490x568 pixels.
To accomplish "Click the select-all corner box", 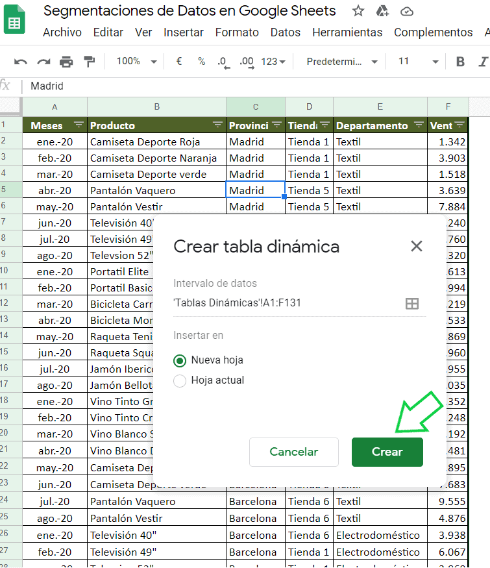I will pyautogui.click(x=11, y=107).
